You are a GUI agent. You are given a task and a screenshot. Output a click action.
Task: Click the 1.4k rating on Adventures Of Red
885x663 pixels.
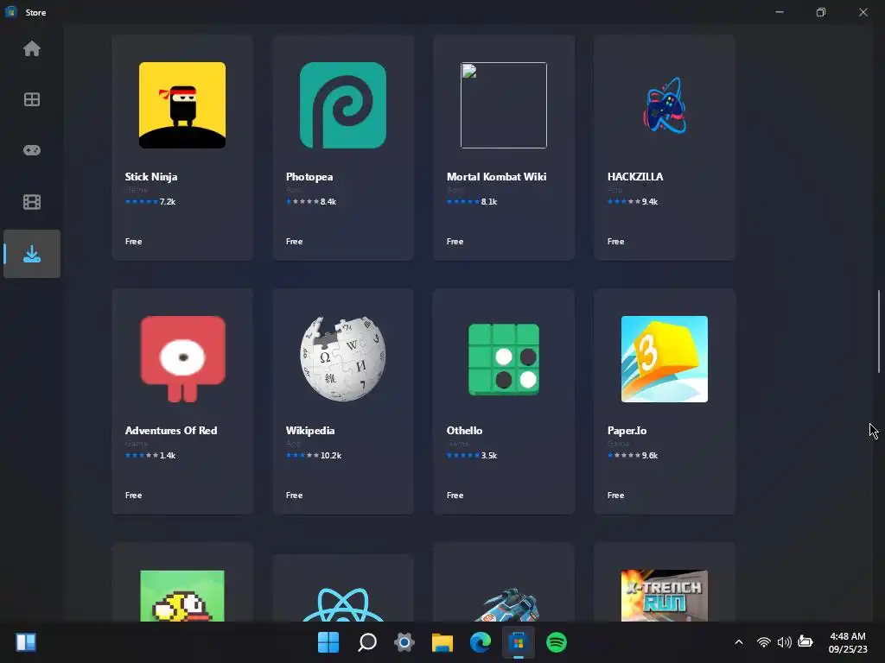point(167,456)
